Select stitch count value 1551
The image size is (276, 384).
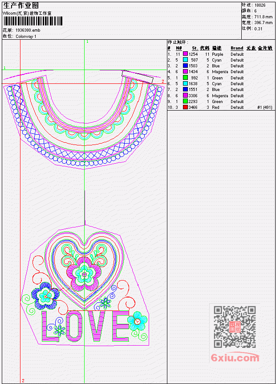point(193,90)
